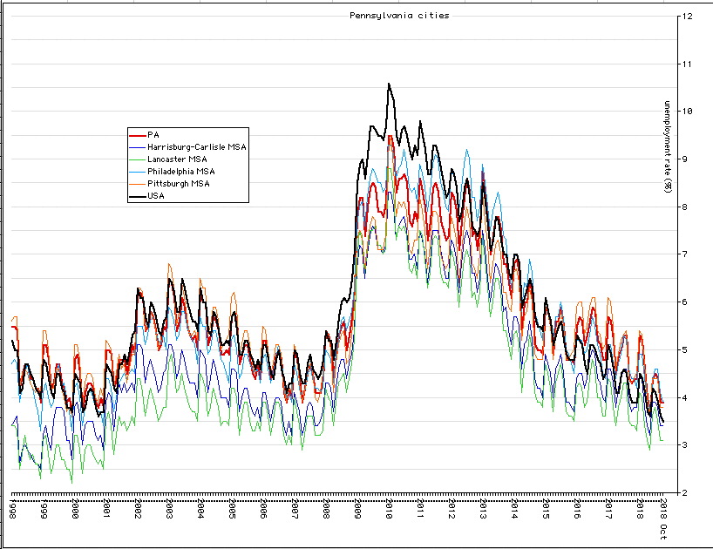The image size is (713, 549).
Task: Select the orange Pittsburgh MSA color swatch
Action: [x=138, y=182]
